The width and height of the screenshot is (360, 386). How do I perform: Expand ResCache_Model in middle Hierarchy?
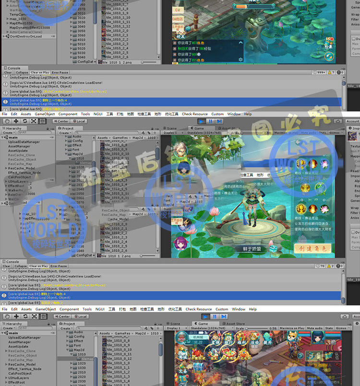[6, 169]
